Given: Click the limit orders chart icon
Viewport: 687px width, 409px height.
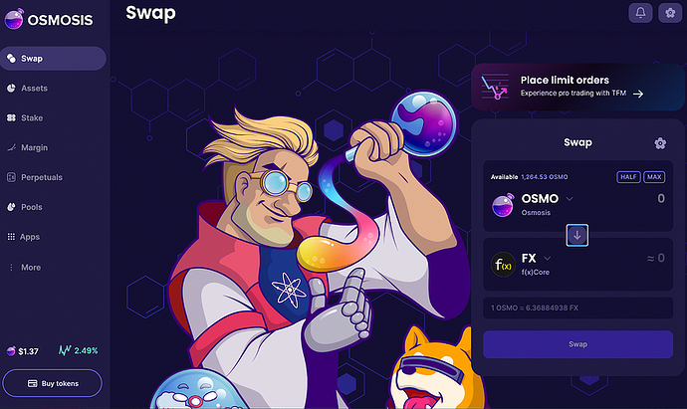Looking at the screenshot, I should (495, 87).
